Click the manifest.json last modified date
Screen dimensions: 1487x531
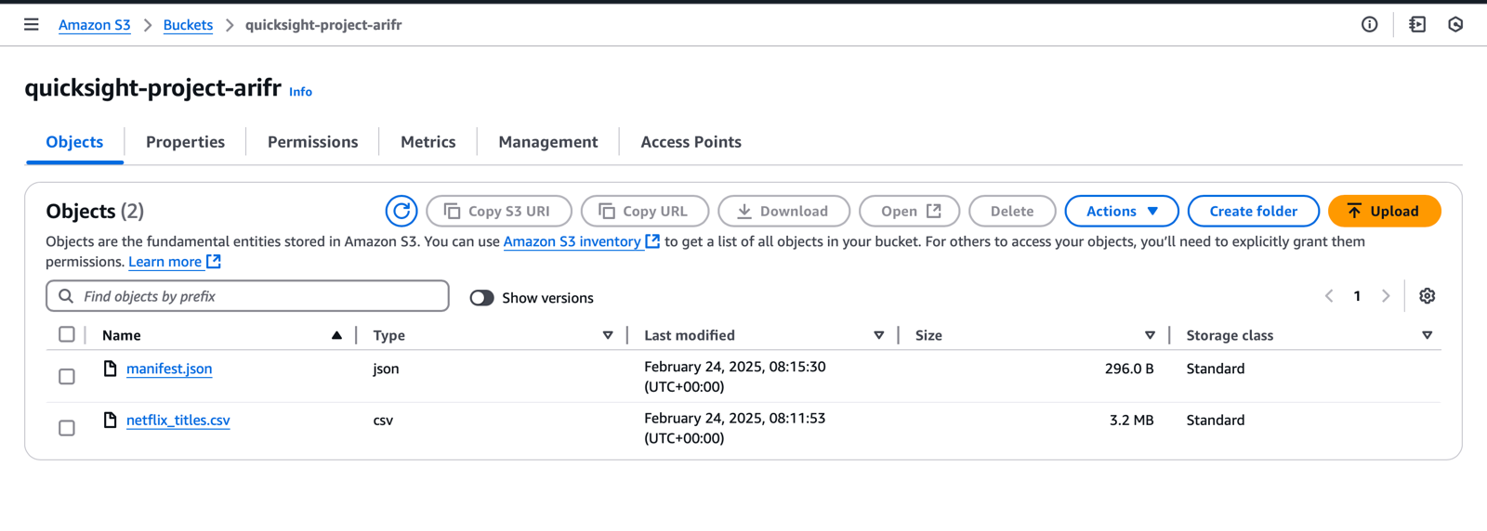pos(734,377)
